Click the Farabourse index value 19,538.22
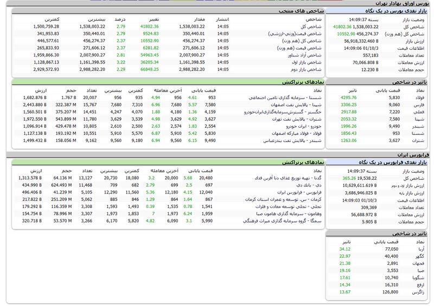 click(367, 179)
